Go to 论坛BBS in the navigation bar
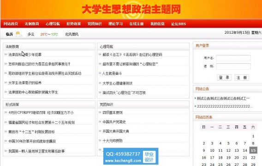Screen dimensions: 262x166 tap(179, 24)
